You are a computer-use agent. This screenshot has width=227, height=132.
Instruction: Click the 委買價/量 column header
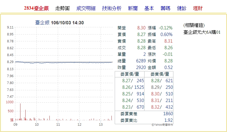tap(130, 74)
